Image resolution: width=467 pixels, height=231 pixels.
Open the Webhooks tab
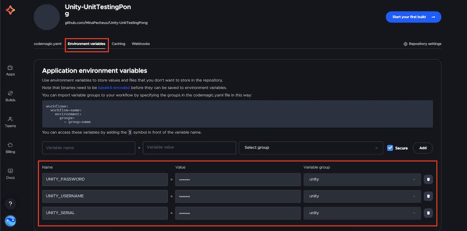[x=140, y=43]
